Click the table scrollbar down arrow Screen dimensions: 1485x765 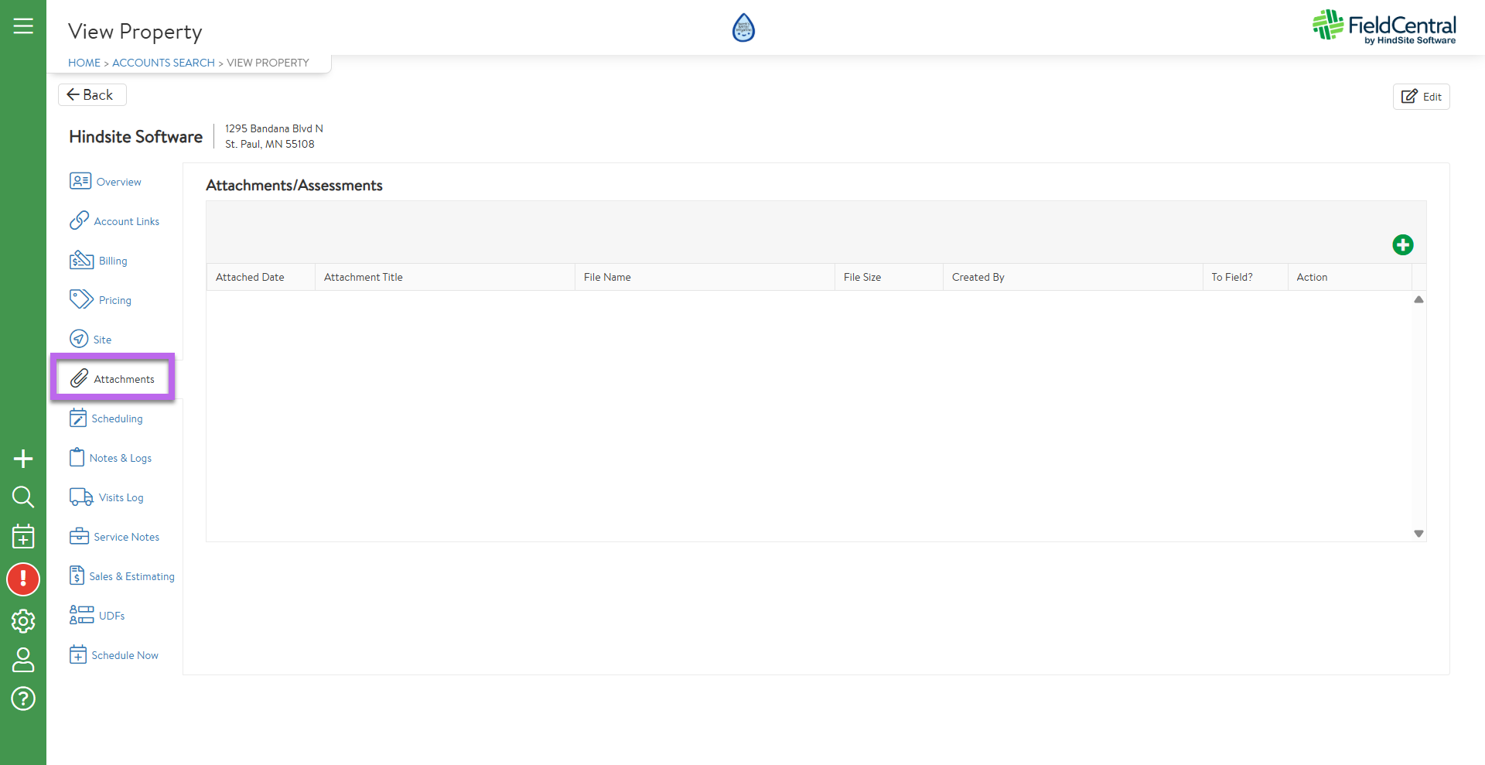(1418, 534)
